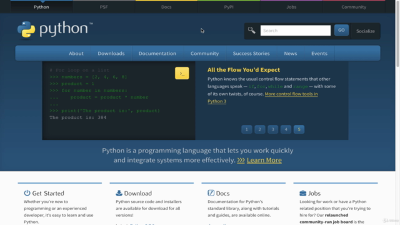The width and height of the screenshot is (400, 225).
Task: Click the Jobs briefcase icon
Action: (x=302, y=193)
